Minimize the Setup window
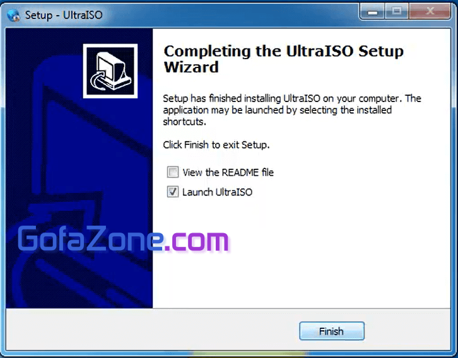 (x=372, y=12)
